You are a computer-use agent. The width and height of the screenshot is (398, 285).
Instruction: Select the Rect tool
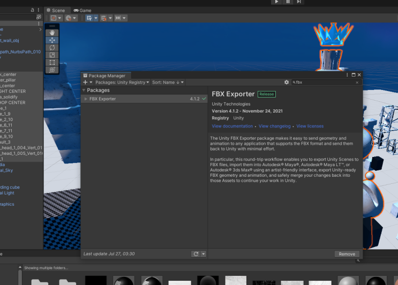pyautogui.click(x=52, y=63)
